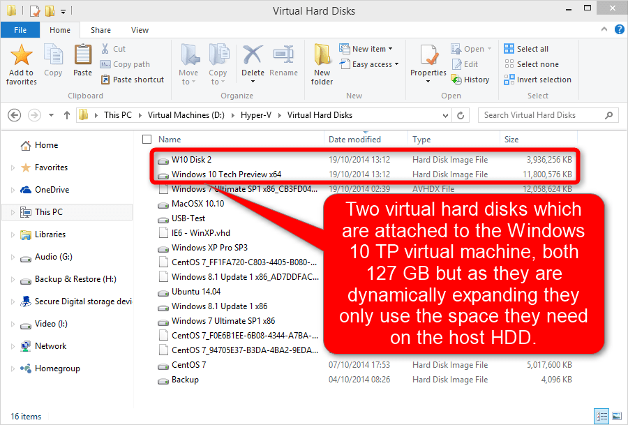Screen dimensions: 628x425
Task: Click the Paste clipboard icon
Action: click(83, 54)
